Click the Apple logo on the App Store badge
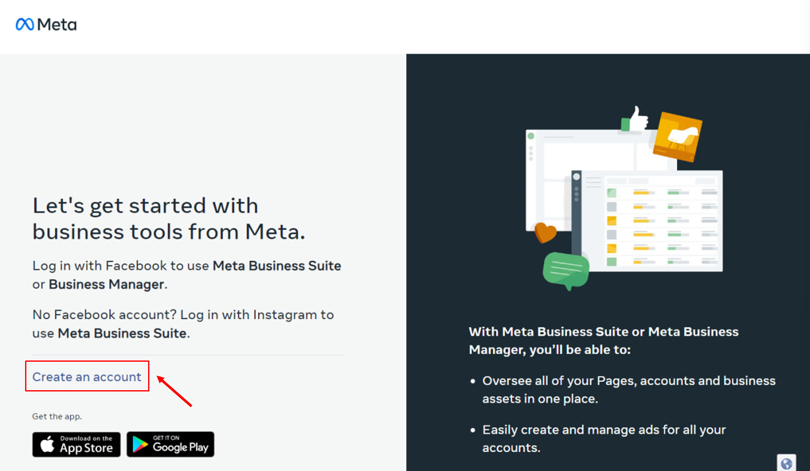This screenshot has width=810, height=471. click(x=47, y=444)
